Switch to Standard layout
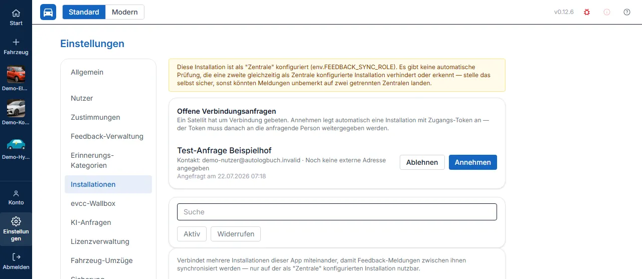The image size is (642, 279). click(84, 12)
